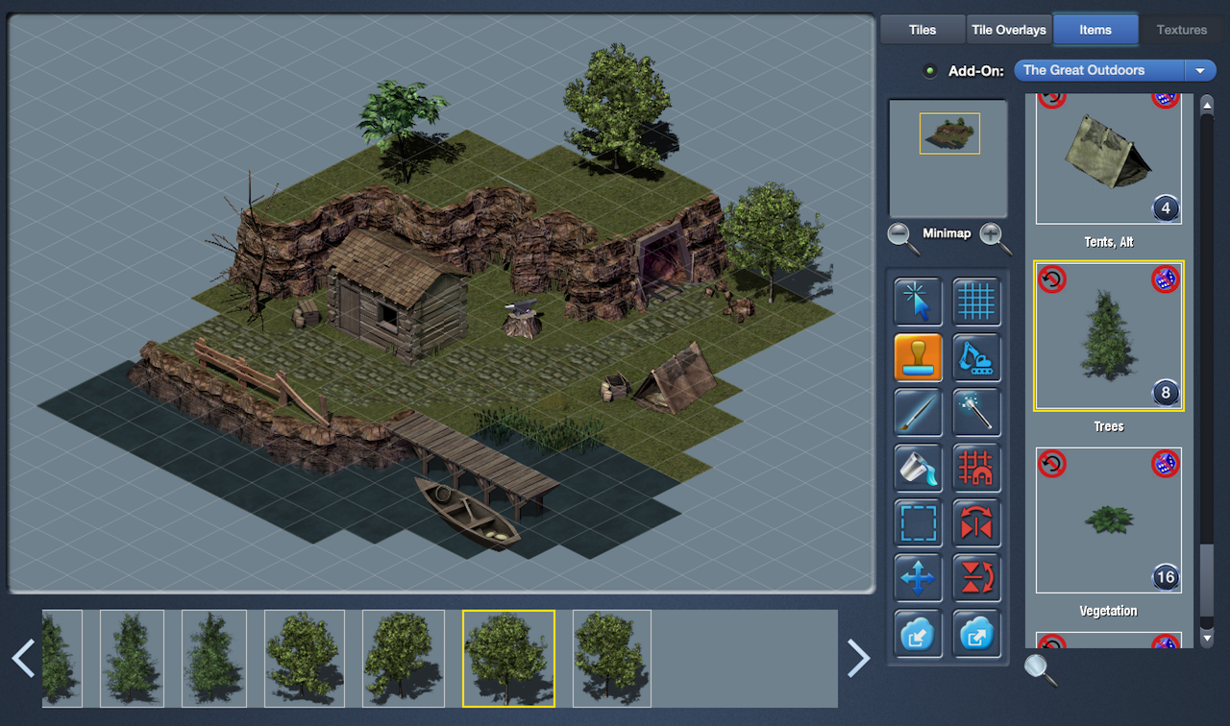Toggle random rotation on Trees card
The width and height of the screenshot is (1230, 726).
[1052, 279]
